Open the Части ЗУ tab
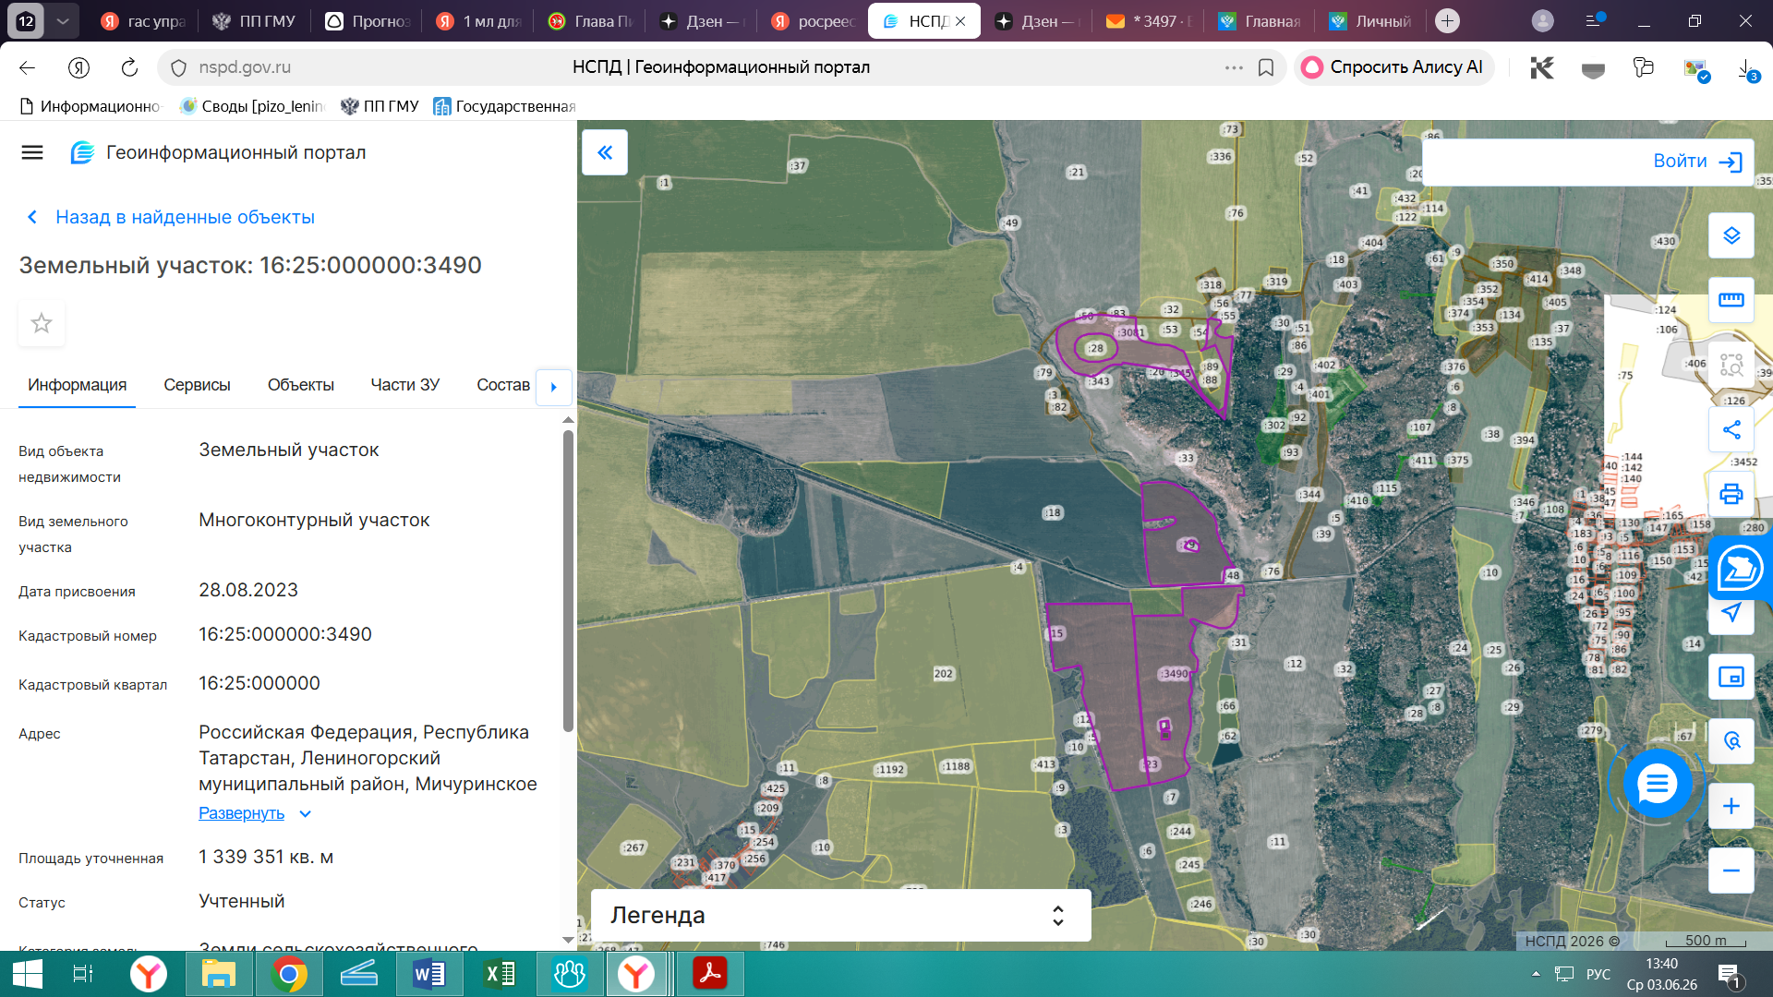1773x997 pixels. (x=404, y=385)
